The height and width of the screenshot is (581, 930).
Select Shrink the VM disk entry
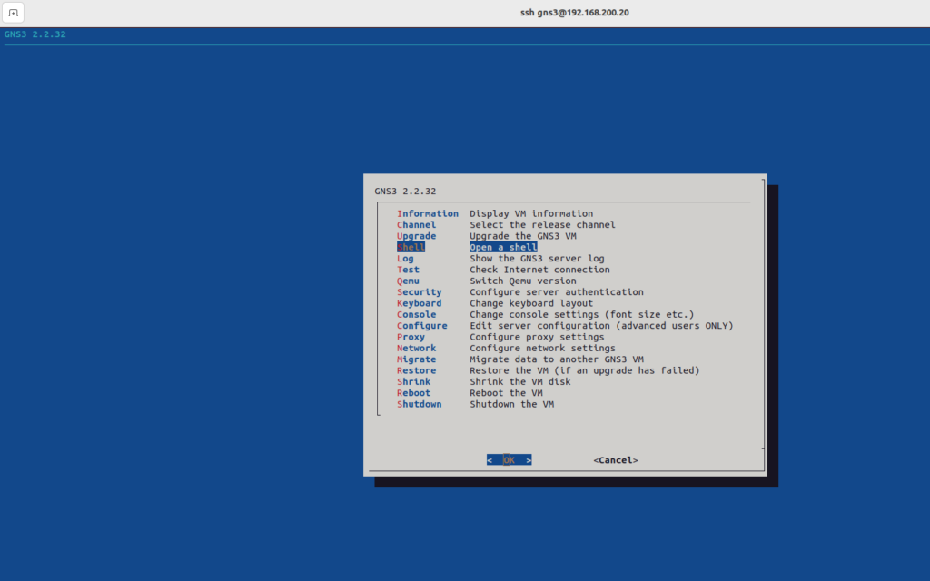point(413,382)
